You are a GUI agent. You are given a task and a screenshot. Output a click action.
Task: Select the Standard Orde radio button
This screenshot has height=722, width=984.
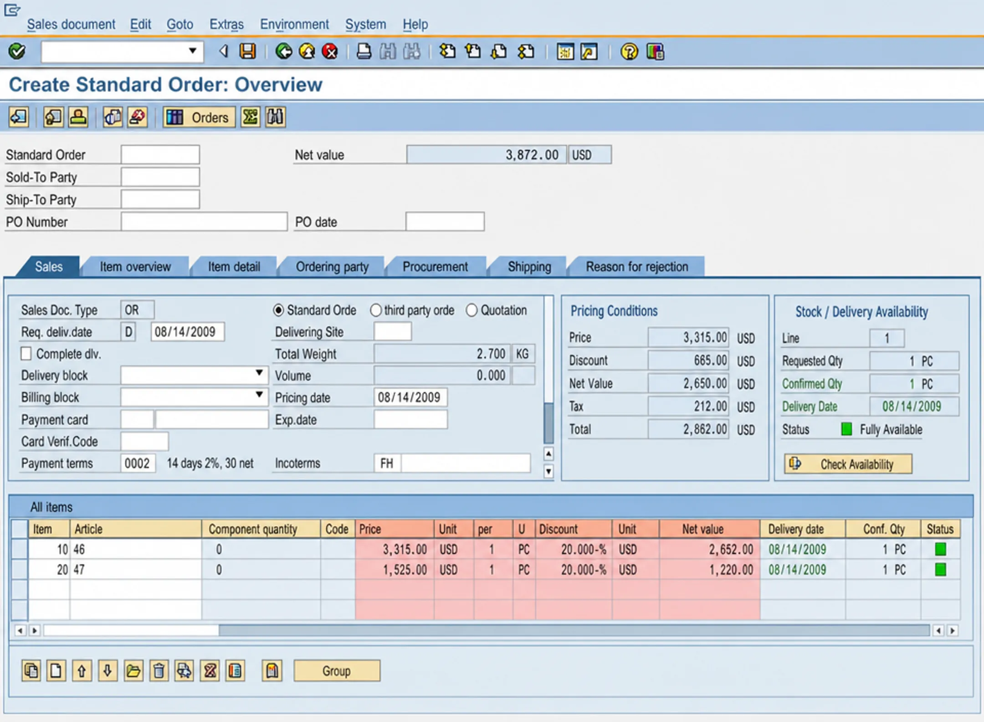pos(278,310)
